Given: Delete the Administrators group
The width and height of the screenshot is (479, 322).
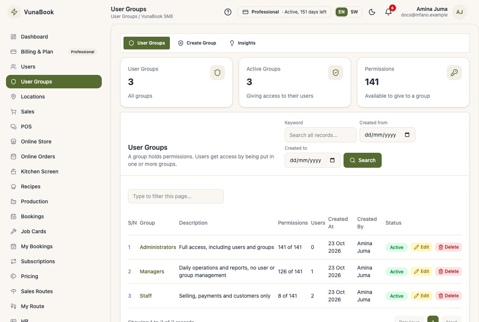Looking at the screenshot, I should 448,247.
